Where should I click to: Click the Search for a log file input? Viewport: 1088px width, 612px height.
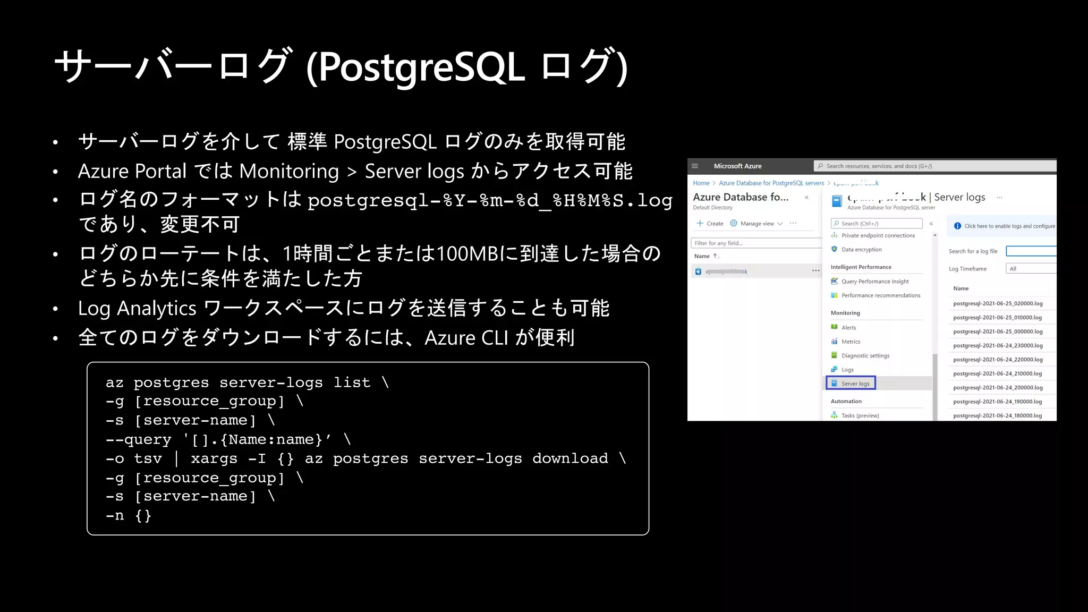[1031, 251]
